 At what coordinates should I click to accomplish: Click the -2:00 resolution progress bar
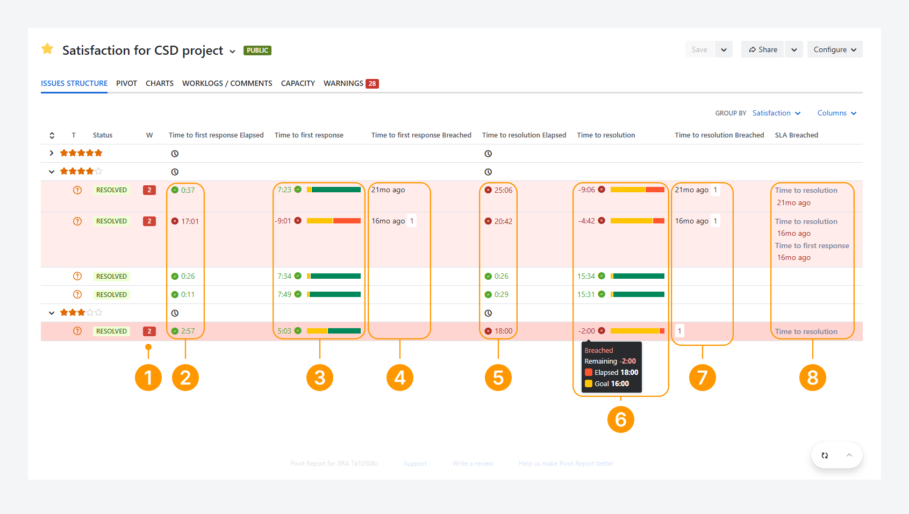638,331
